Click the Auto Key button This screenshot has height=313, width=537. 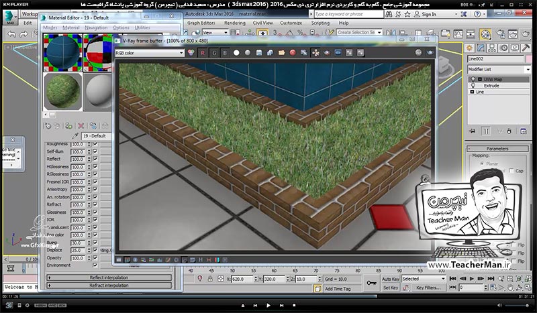[391, 279]
